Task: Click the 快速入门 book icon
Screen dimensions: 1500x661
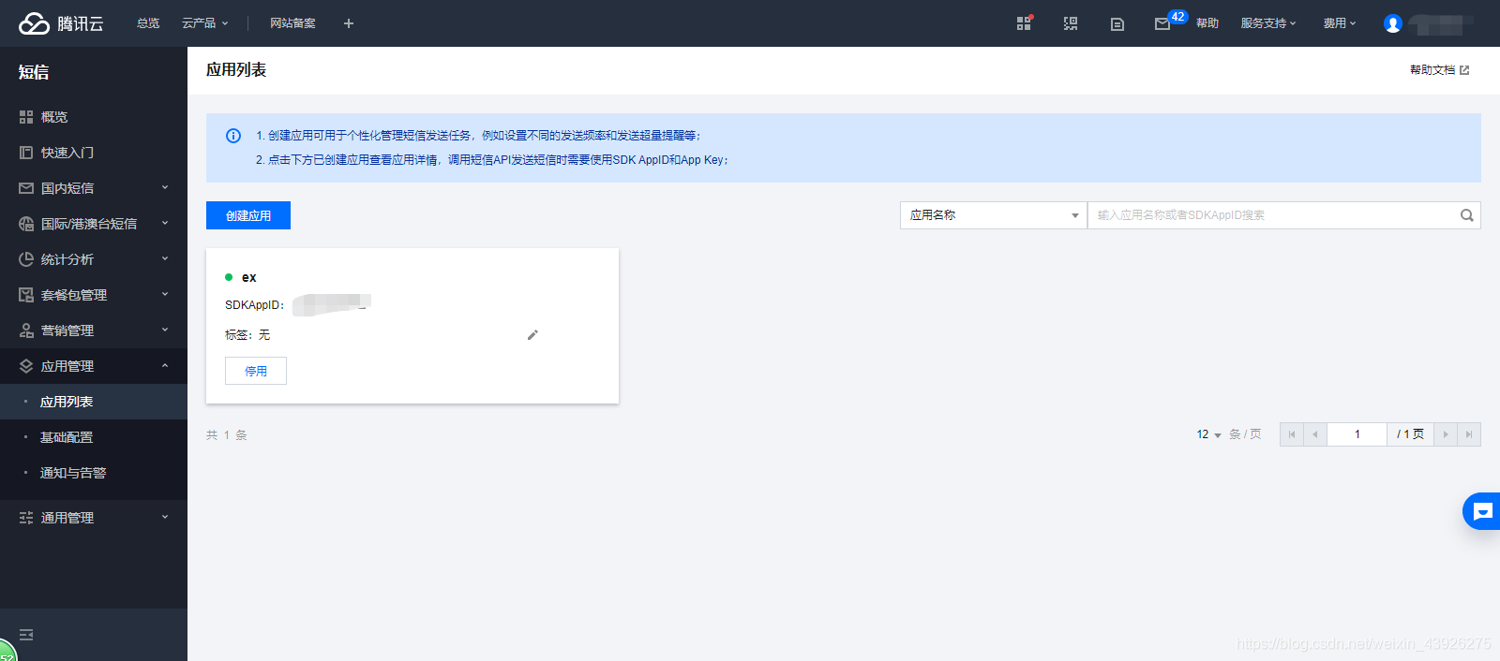Action: coord(26,153)
